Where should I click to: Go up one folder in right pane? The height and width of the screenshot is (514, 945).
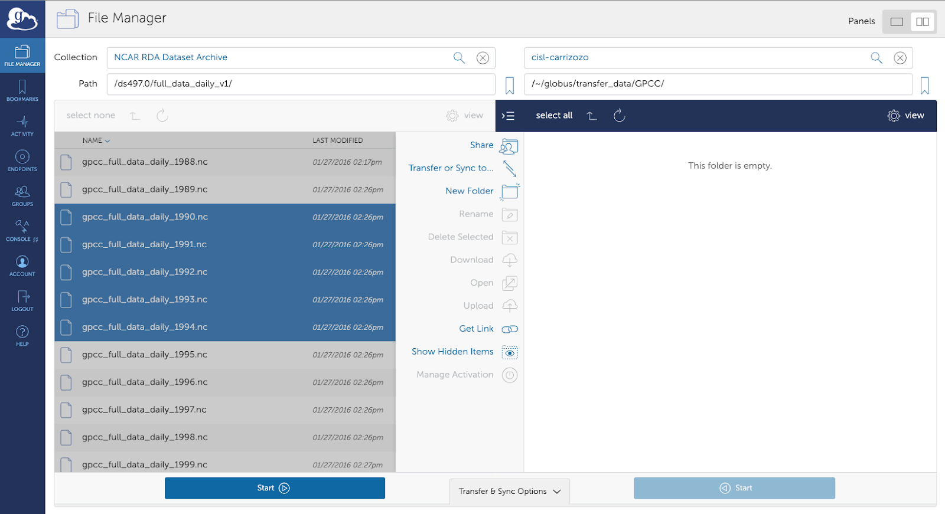[592, 116]
